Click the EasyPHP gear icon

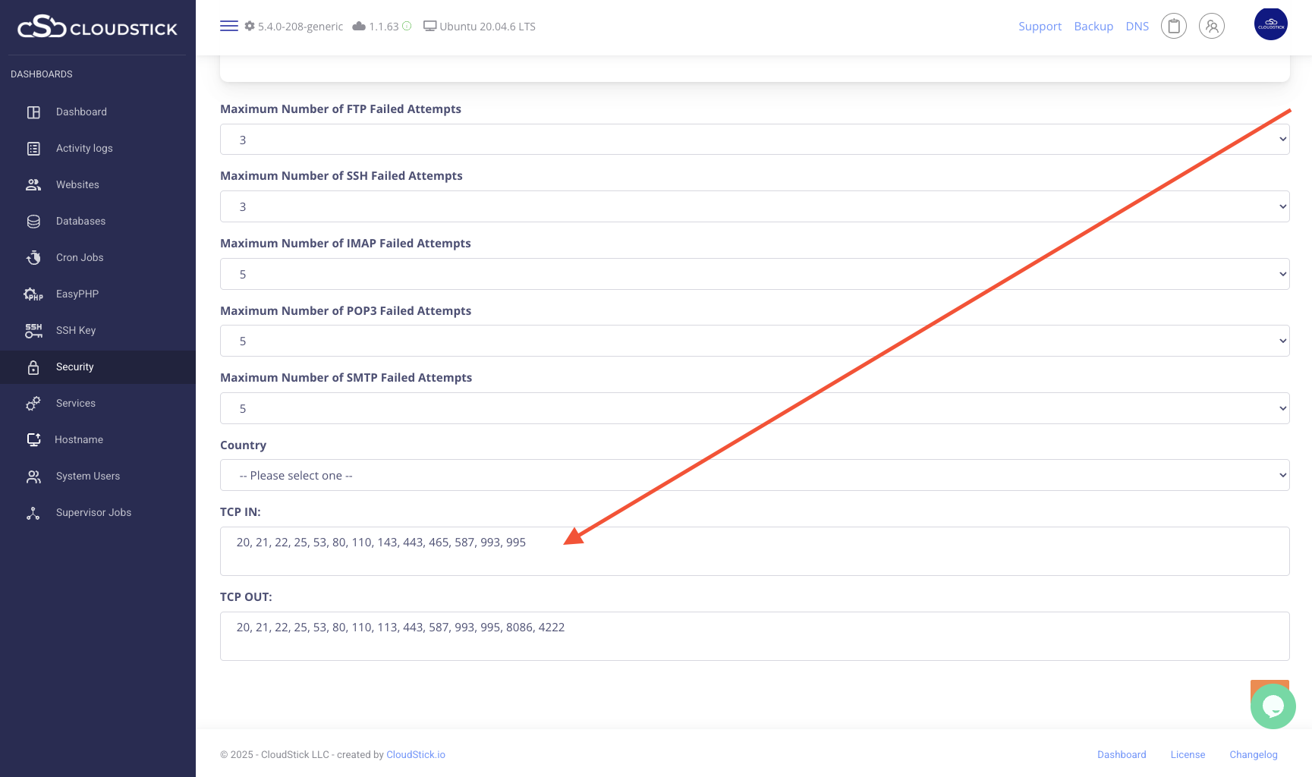point(33,294)
